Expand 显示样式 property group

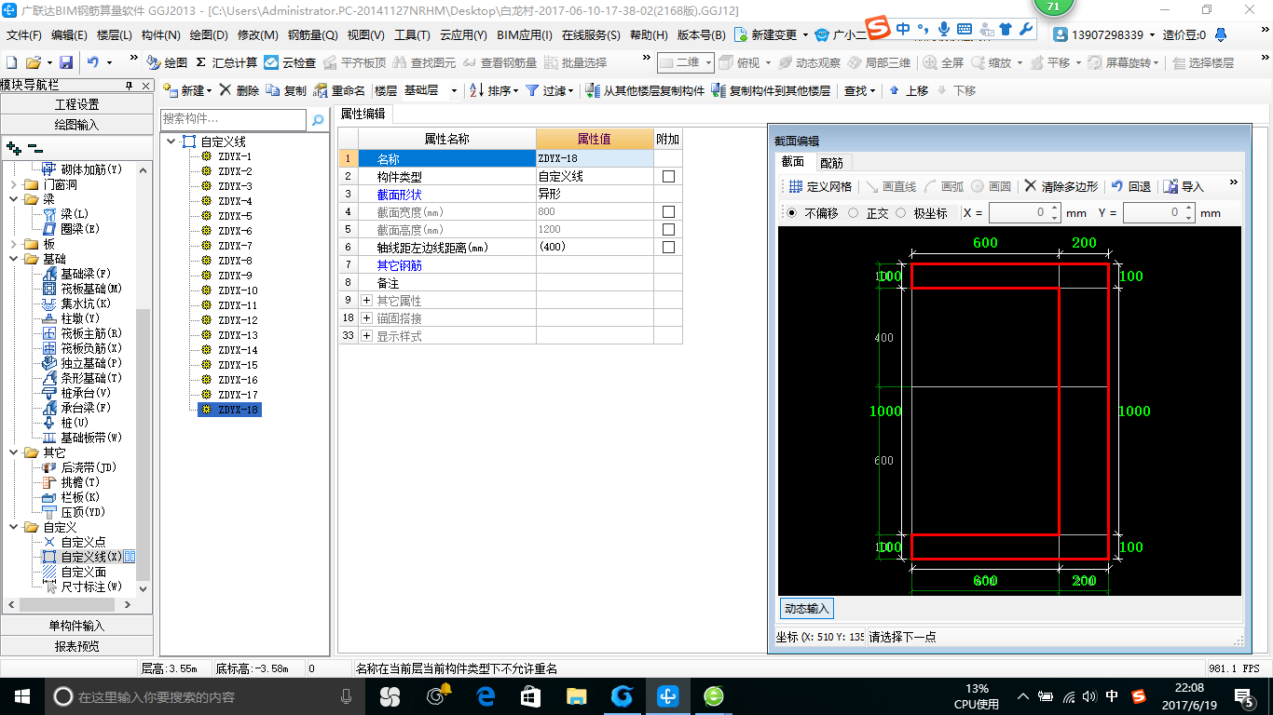pyautogui.click(x=366, y=336)
